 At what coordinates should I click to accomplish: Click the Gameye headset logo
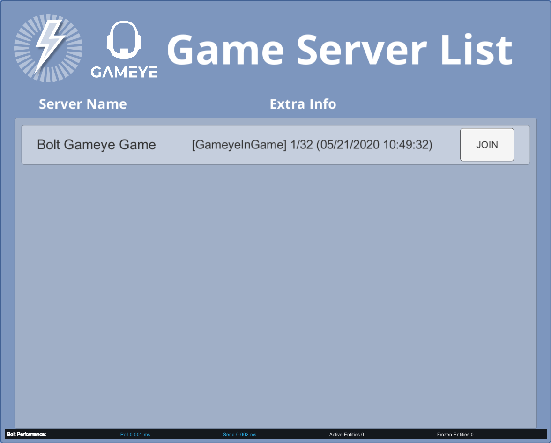click(x=124, y=49)
